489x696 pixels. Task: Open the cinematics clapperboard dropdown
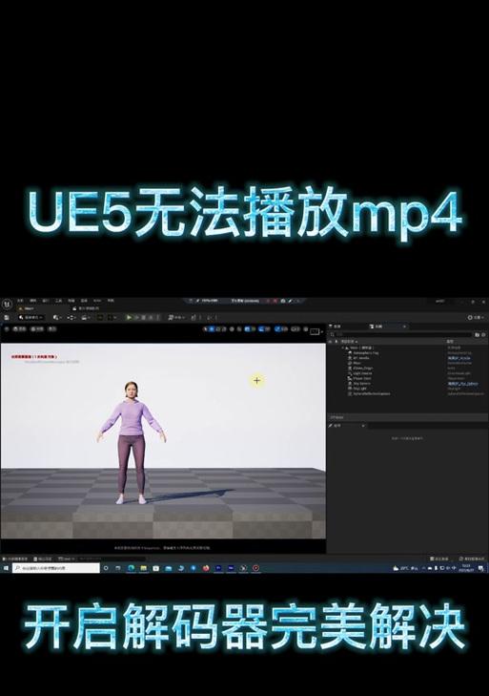point(86,317)
